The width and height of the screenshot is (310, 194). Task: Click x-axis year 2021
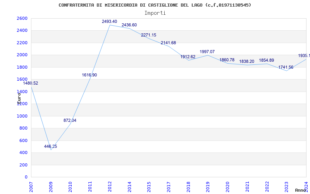[247, 187]
